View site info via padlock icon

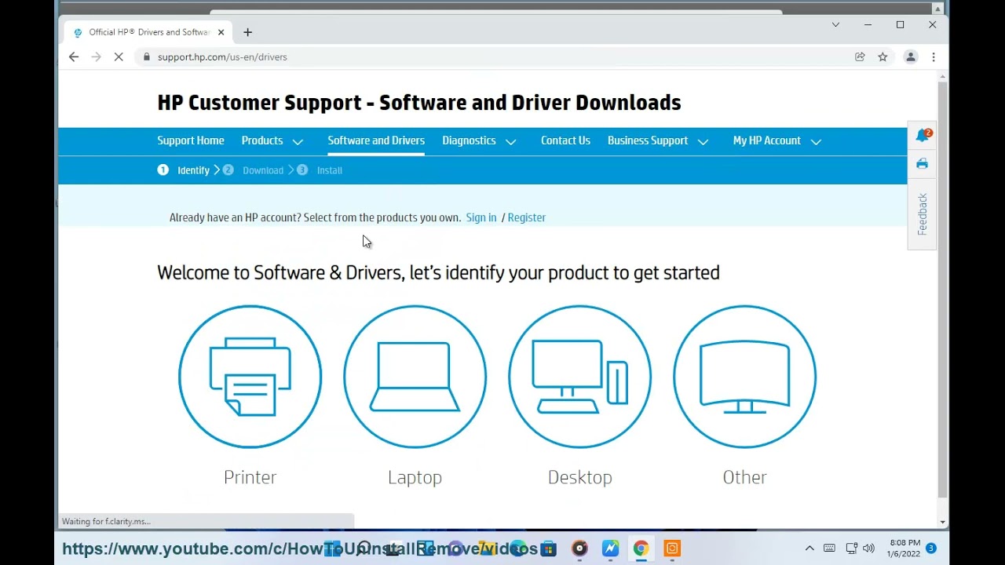[x=146, y=56]
